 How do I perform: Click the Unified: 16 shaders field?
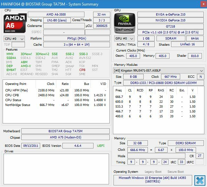point(188,44)
